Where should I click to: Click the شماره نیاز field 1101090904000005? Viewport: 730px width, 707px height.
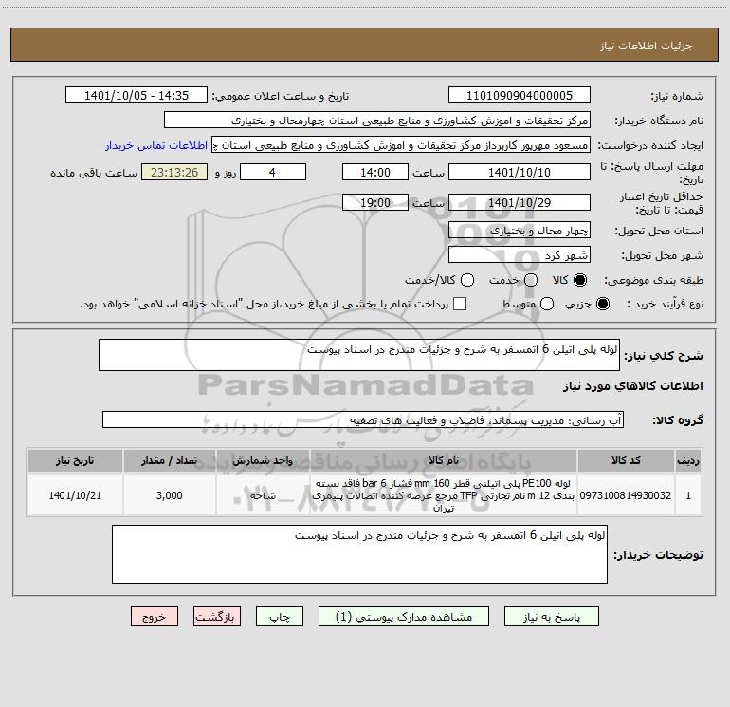point(520,96)
